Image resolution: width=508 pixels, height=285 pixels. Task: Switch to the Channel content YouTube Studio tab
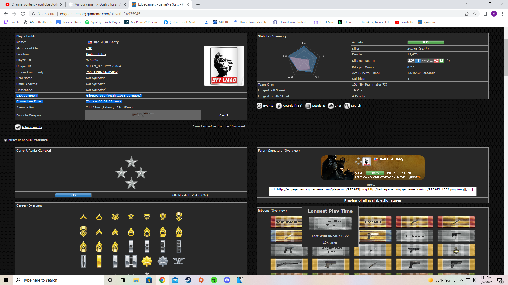tap(34, 4)
